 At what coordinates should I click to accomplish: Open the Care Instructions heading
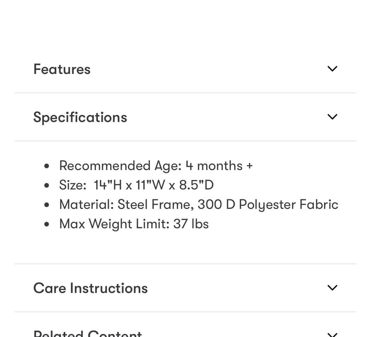(90, 288)
